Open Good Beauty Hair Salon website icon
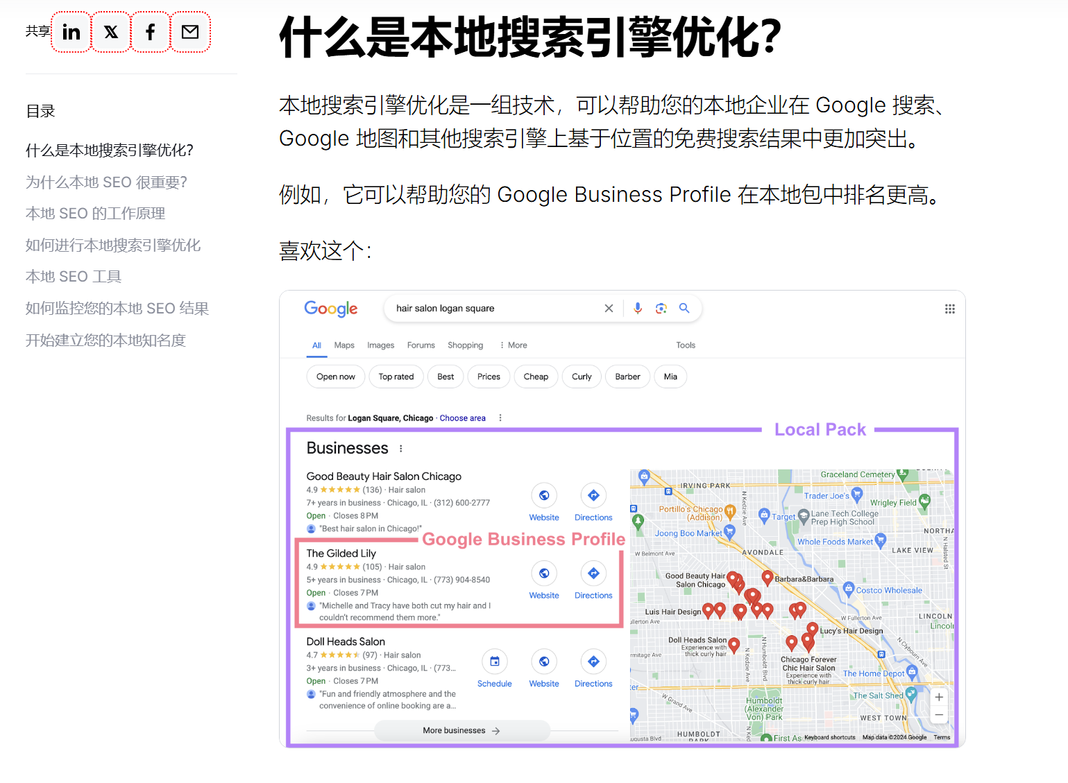 point(544,495)
